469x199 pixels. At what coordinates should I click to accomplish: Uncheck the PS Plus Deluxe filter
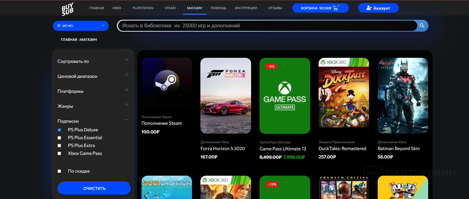[x=59, y=130]
